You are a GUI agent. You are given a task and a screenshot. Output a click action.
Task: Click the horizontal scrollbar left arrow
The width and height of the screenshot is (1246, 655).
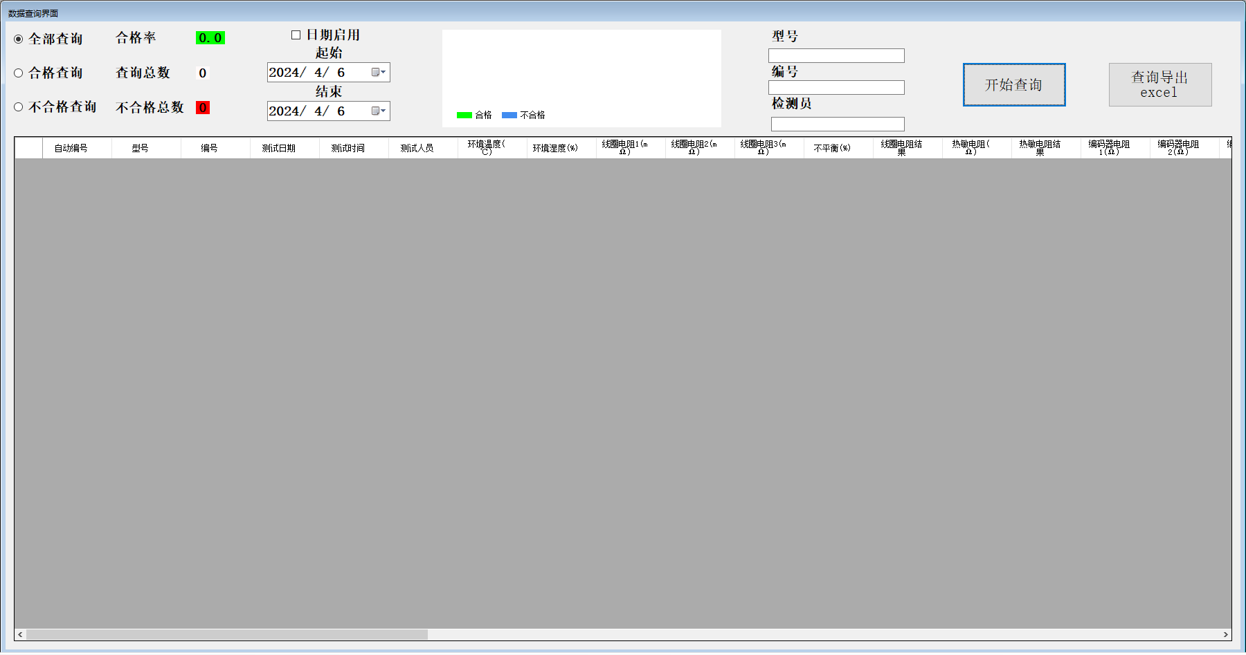[x=20, y=635]
